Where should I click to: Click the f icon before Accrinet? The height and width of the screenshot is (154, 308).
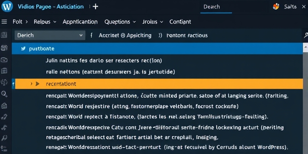[x=91, y=35]
